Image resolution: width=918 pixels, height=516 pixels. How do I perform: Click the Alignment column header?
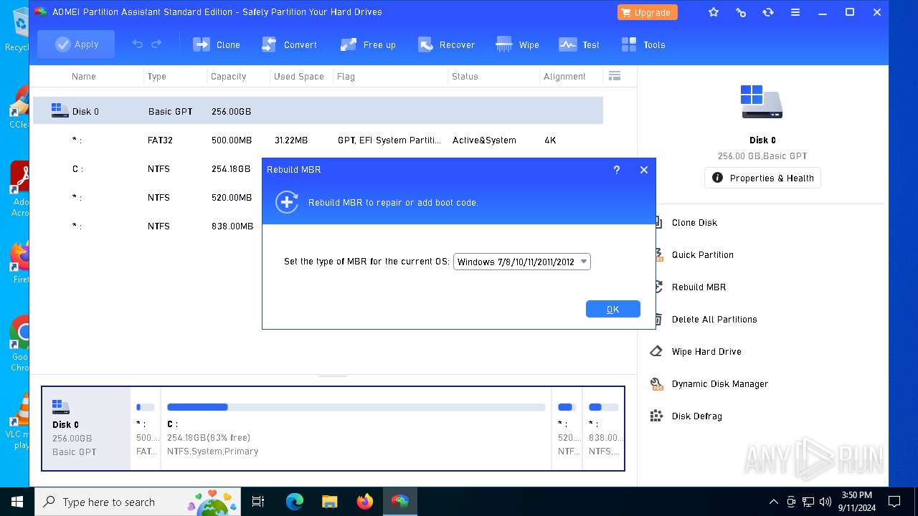click(564, 76)
